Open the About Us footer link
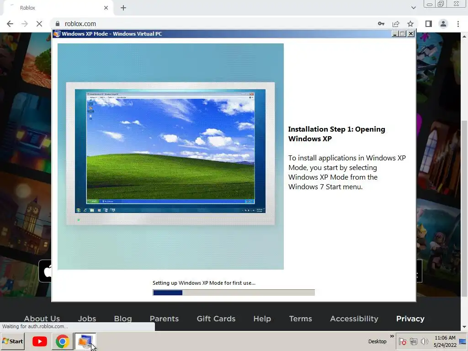The height and width of the screenshot is (351, 468). (x=42, y=319)
